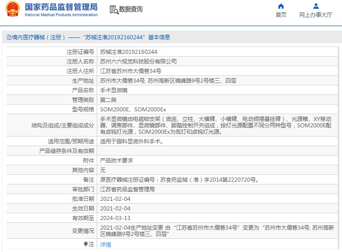Click the 管理类别 row label
Viewport: 342px width, 252px height.
click(83, 100)
